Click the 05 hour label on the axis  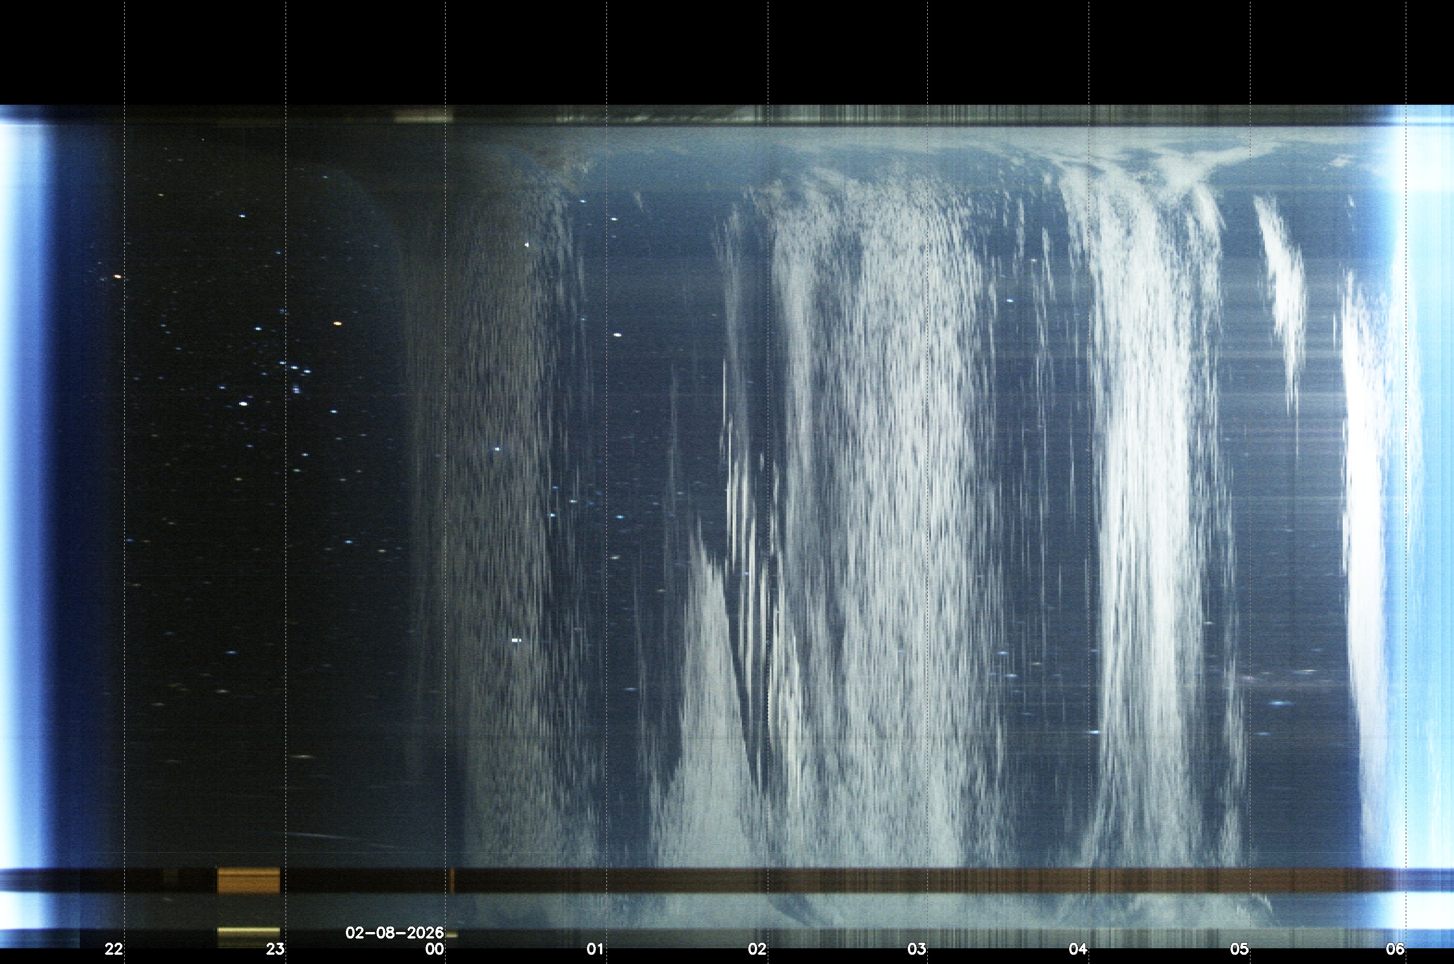pos(1239,949)
